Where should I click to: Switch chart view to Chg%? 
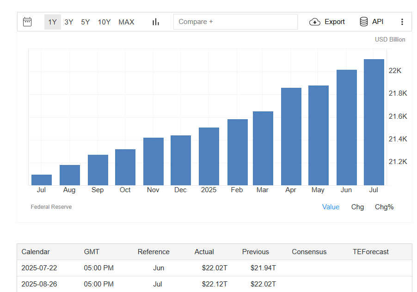point(384,207)
